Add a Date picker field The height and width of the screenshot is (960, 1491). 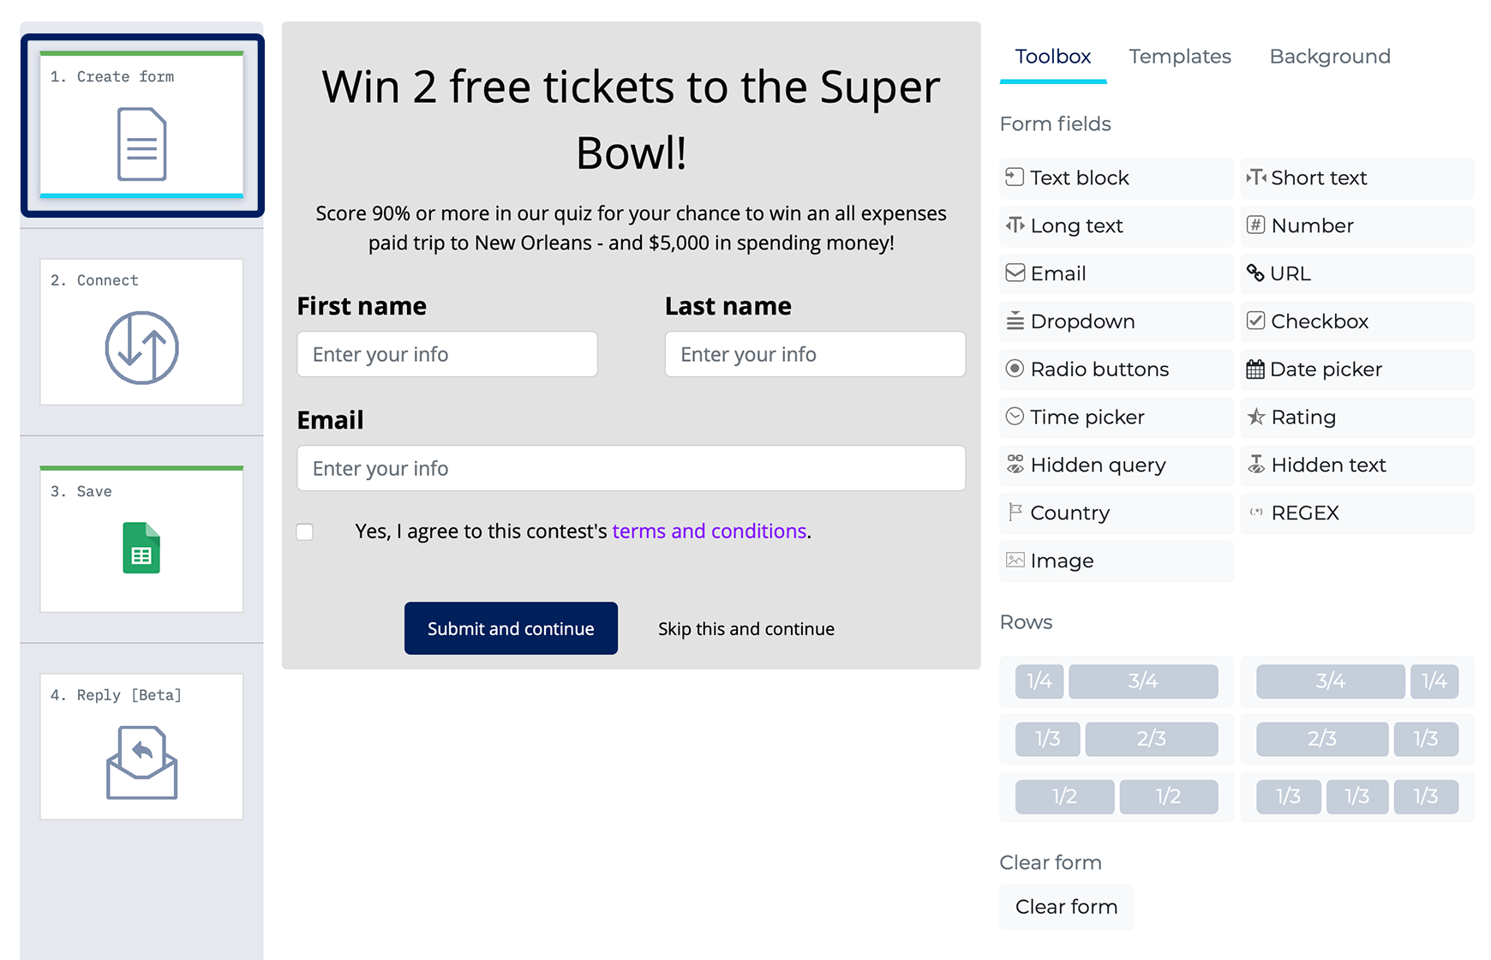tap(1357, 369)
